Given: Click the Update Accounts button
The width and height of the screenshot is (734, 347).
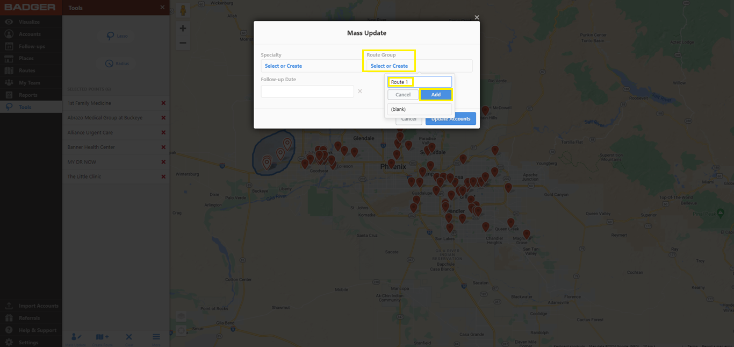Looking at the screenshot, I should click(x=450, y=118).
